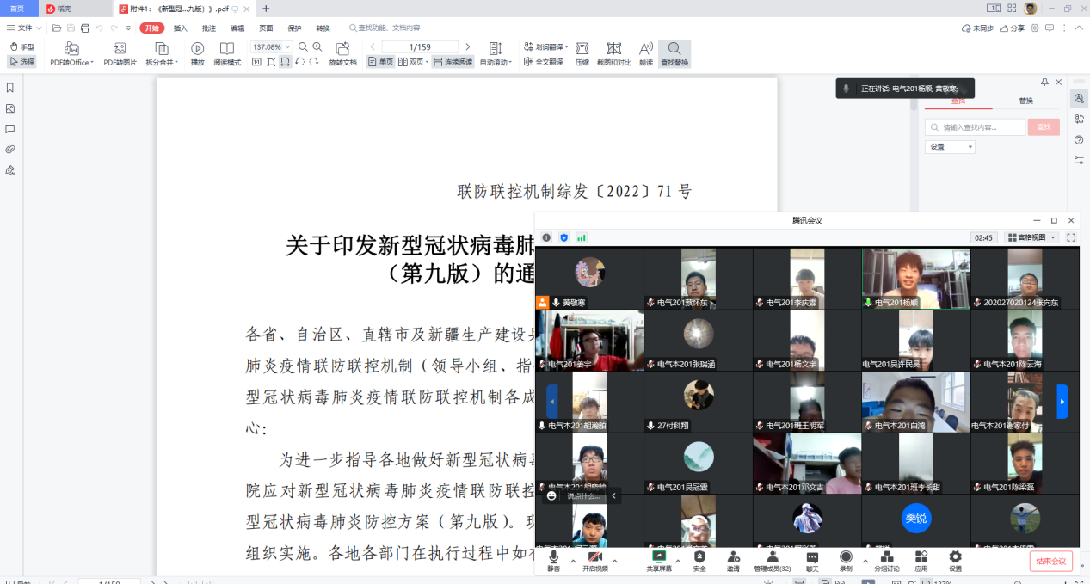The width and height of the screenshot is (1090, 584).
Task: Click the red 结束会议 button
Action: pos(1050,561)
